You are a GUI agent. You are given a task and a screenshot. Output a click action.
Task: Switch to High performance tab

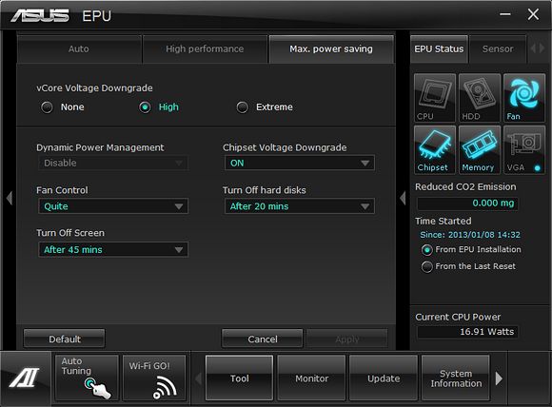coord(205,48)
